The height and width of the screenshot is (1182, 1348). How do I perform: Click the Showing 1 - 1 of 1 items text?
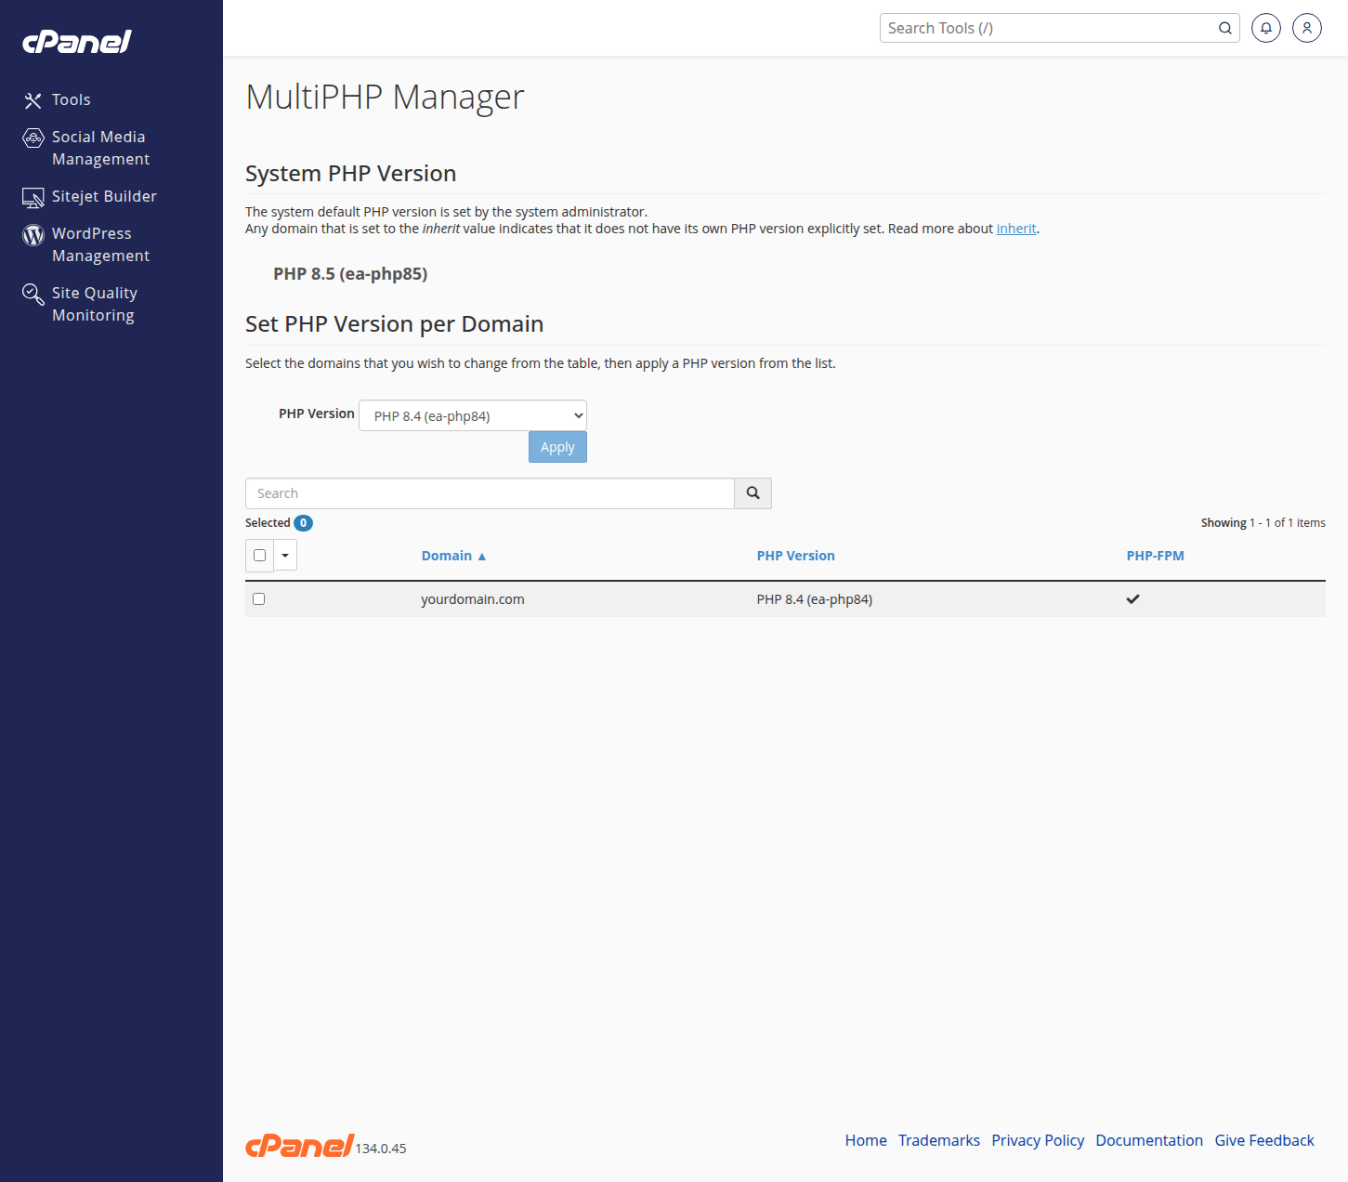[1263, 523]
